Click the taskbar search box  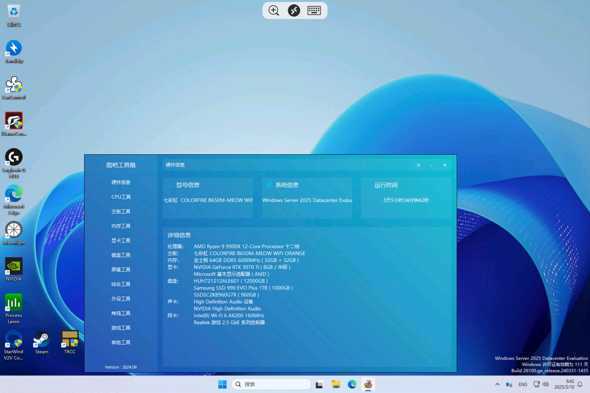pos(271,385)
